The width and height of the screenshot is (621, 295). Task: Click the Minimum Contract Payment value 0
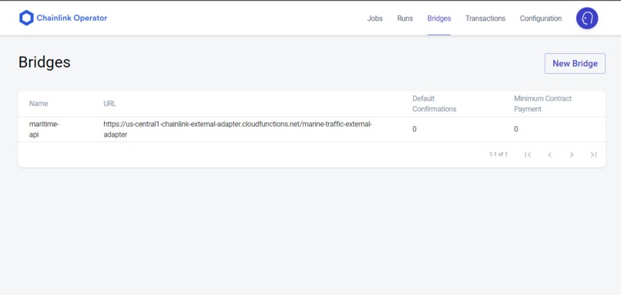[x=515, y=129]
